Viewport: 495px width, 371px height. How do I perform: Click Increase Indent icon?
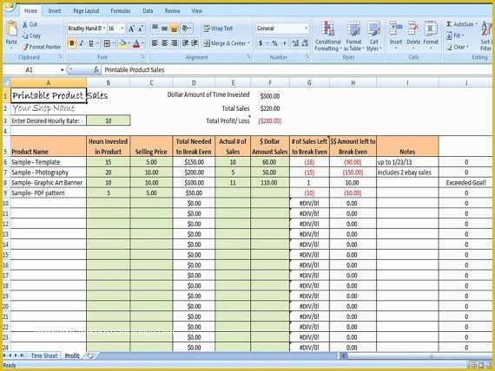[195, 43]
